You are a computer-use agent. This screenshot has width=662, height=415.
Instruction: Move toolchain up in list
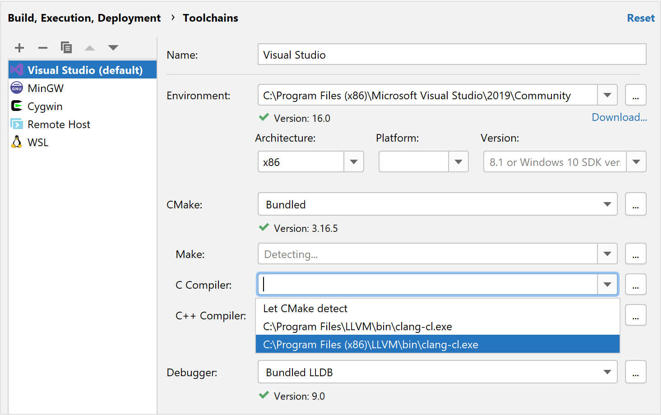pos(90,48)
